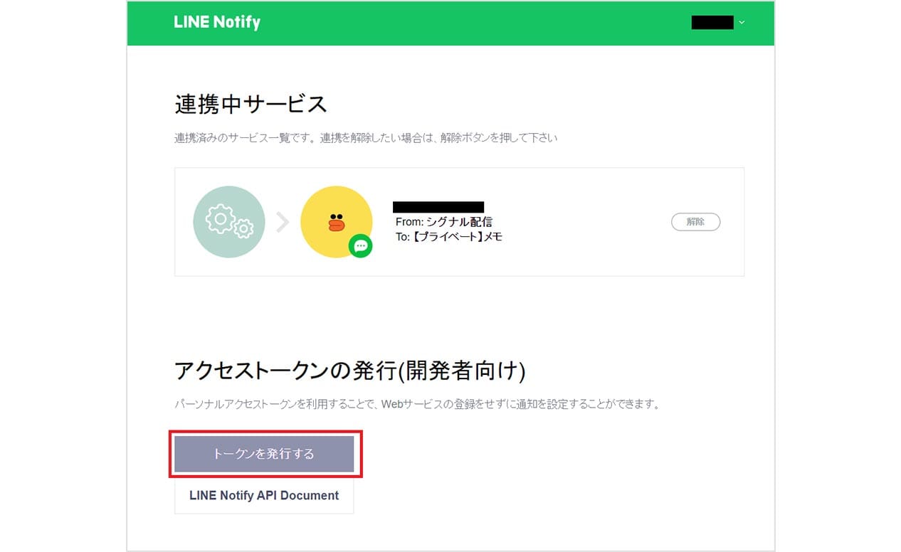
Task: Click the パーソナルアクセストークン description text
Action: click(418, 404)
